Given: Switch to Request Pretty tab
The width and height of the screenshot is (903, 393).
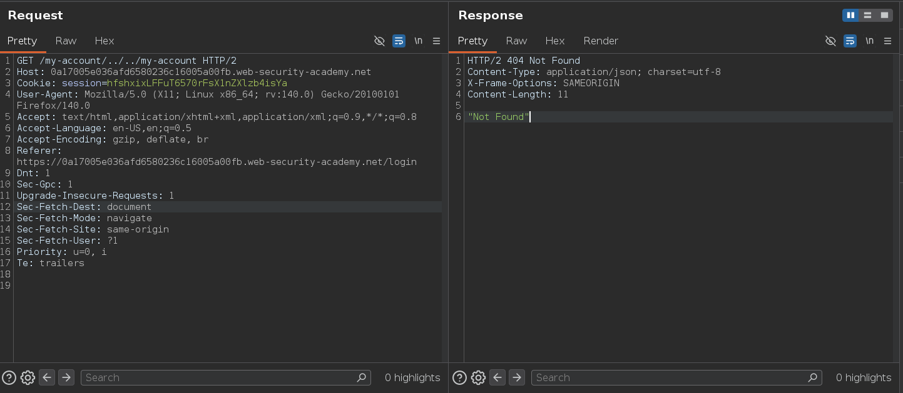Looking at the screenshot, I should tap(23, 41).
